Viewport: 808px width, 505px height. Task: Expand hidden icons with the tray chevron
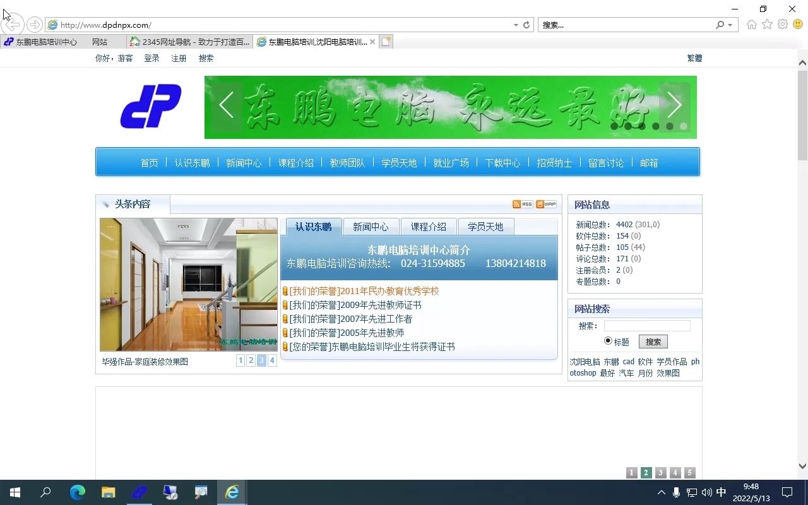coord(661,492)
